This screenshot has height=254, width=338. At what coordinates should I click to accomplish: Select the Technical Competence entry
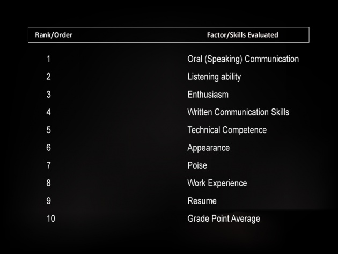[x=227, y=130]
